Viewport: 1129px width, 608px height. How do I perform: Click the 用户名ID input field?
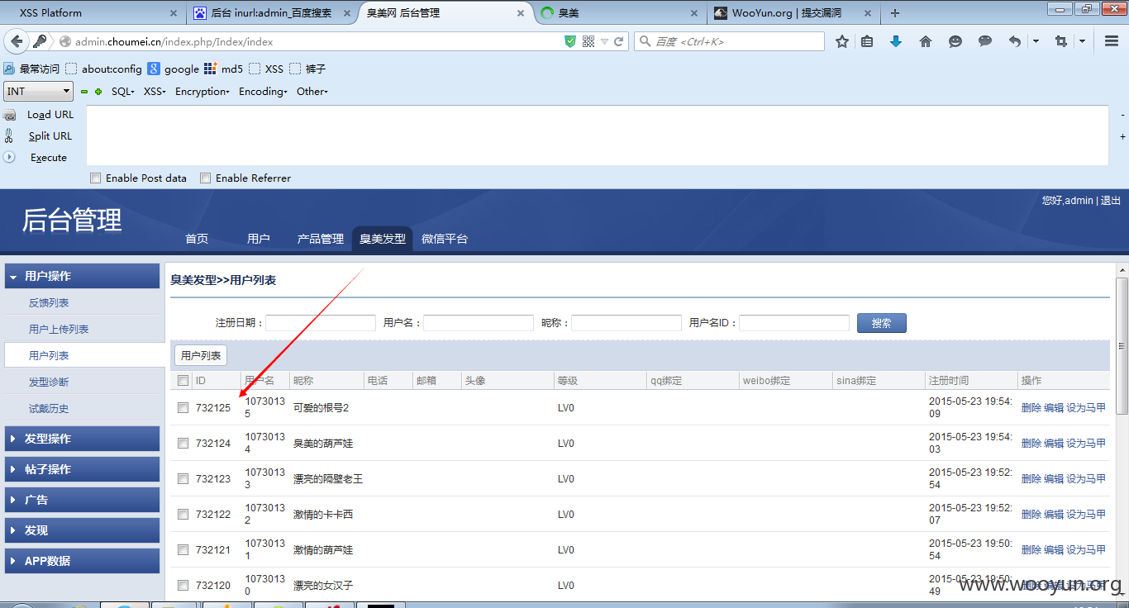point(794,323)
